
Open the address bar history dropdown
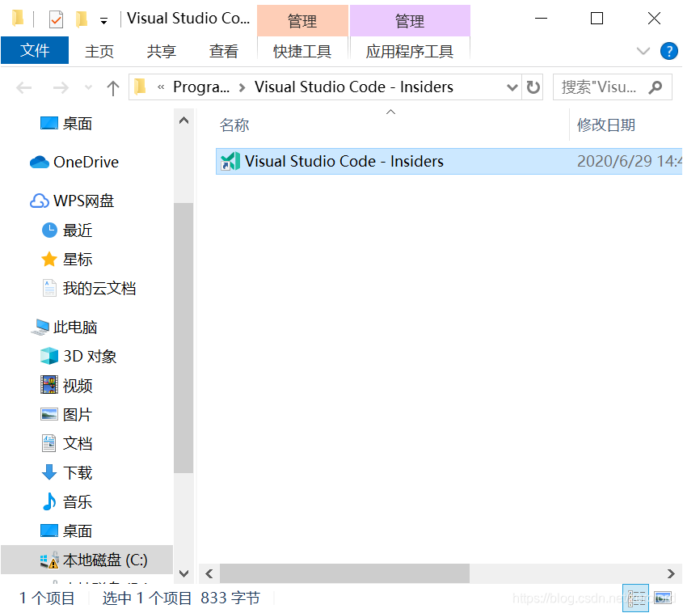pyautogui.click(x=512, y=87)
